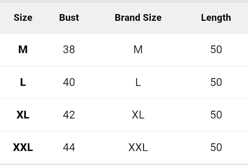The height and width of the screenshot is (165, 248).
Task: Click the Length column header
Action: [216, 17]
